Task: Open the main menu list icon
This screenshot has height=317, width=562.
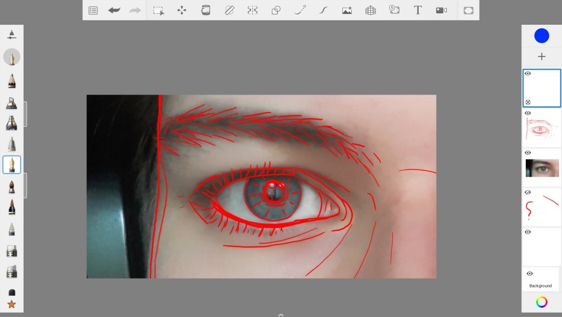Action: pos(93,10)
